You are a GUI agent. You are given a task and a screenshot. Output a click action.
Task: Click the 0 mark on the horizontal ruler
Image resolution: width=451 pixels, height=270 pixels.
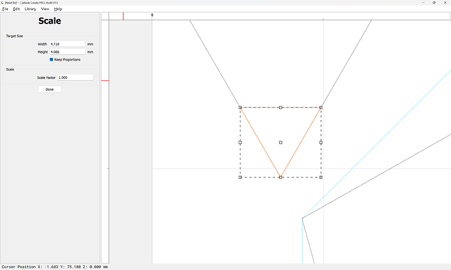click(152, 15)
